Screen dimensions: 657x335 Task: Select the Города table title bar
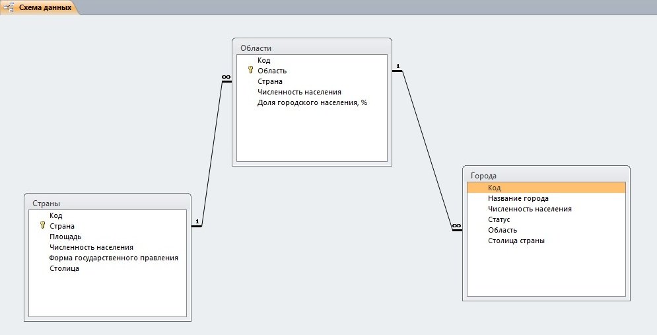click(545, 176)
